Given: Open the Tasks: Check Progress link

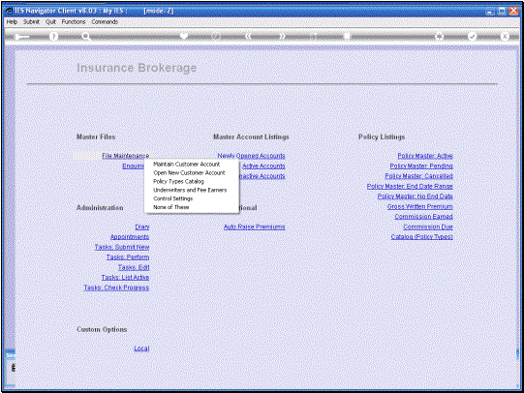Looking at the screenshot, I should 116,287.
